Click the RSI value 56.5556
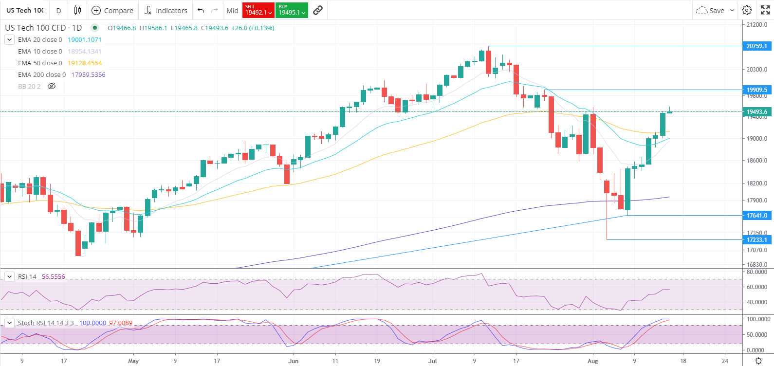The height and width of the screenshot is (366, 774). (x=53, y=276)
